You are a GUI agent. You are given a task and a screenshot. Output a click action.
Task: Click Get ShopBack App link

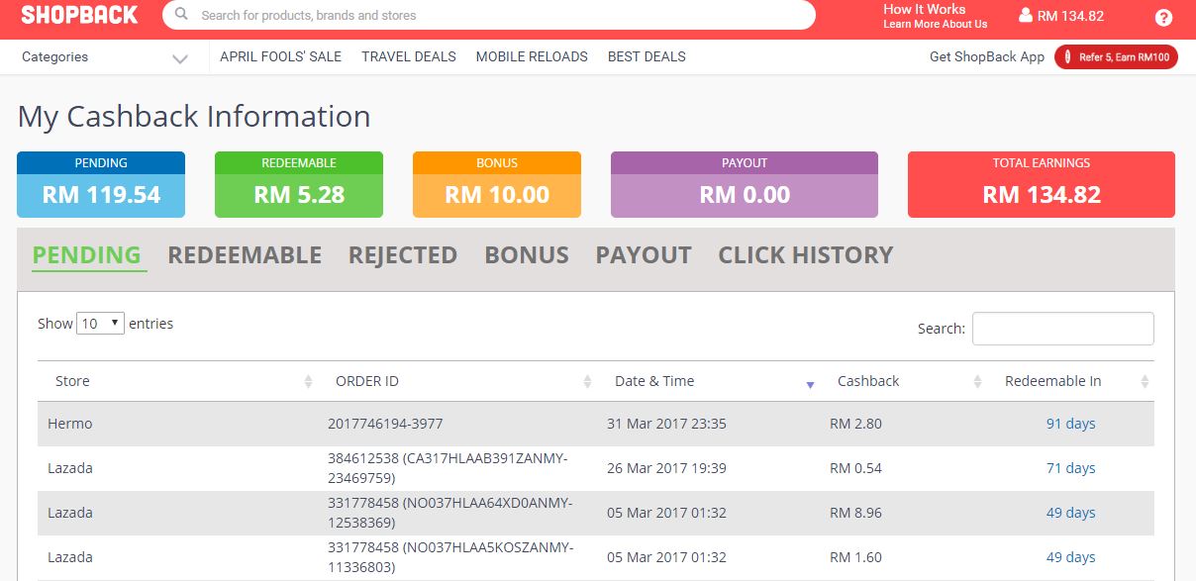tap(987, 56)
